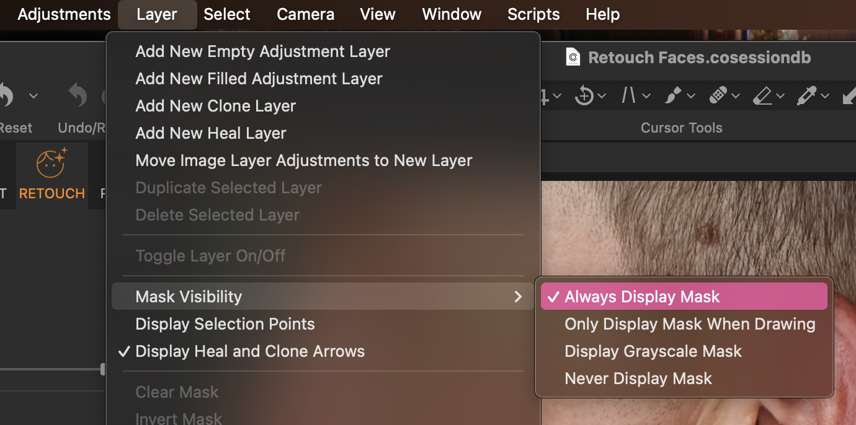Select the Heal bandage cursor tool
Image resolution: width=856 pixels, height=425 pixels.
tap(718, 96)
